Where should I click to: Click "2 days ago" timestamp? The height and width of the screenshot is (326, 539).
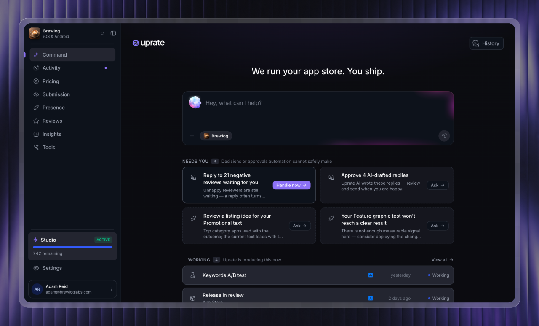pos(399,298)
